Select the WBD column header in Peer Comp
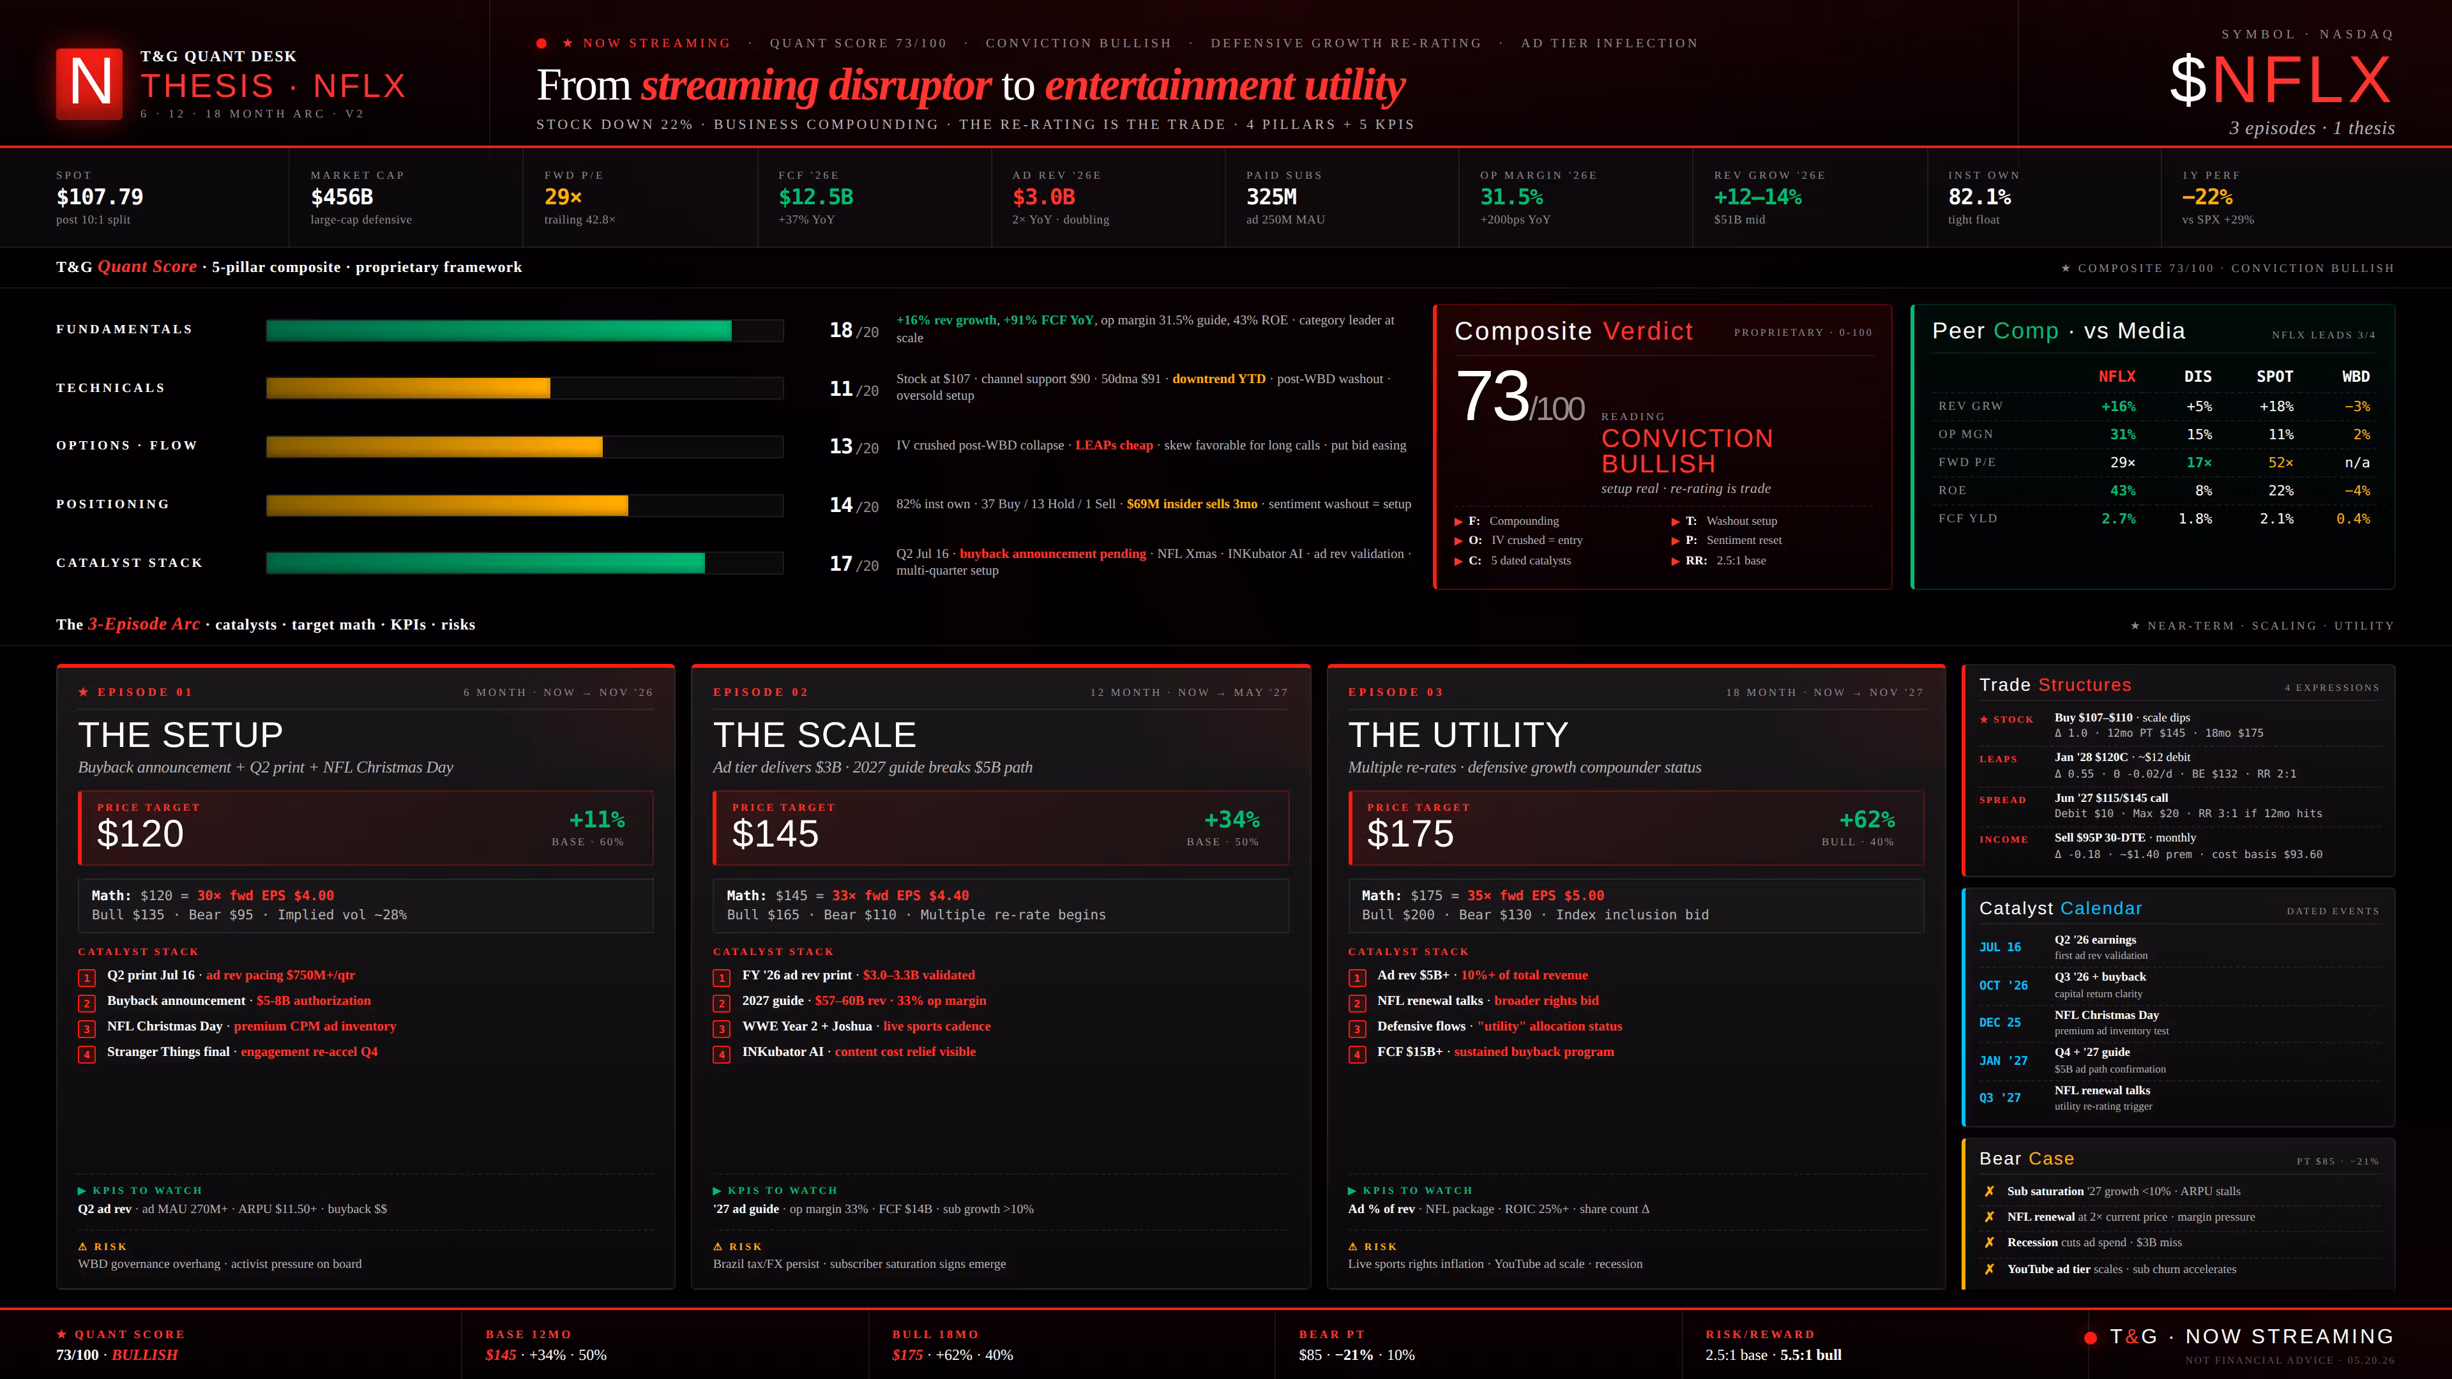Screen dimensions: 2452x1379 pyautogui.click(x=2356, y=377)
